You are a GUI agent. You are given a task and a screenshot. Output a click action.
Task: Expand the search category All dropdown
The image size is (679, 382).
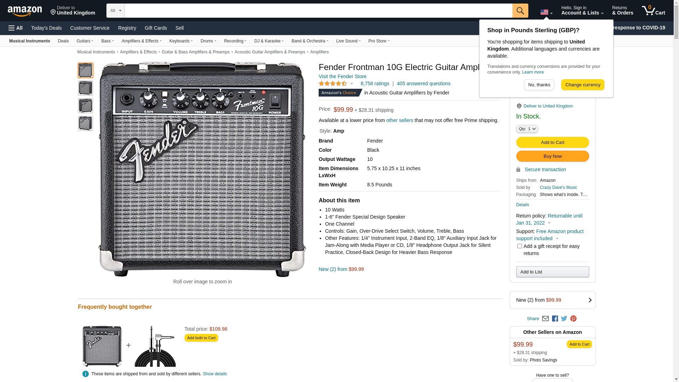click(x=116, y=11)
